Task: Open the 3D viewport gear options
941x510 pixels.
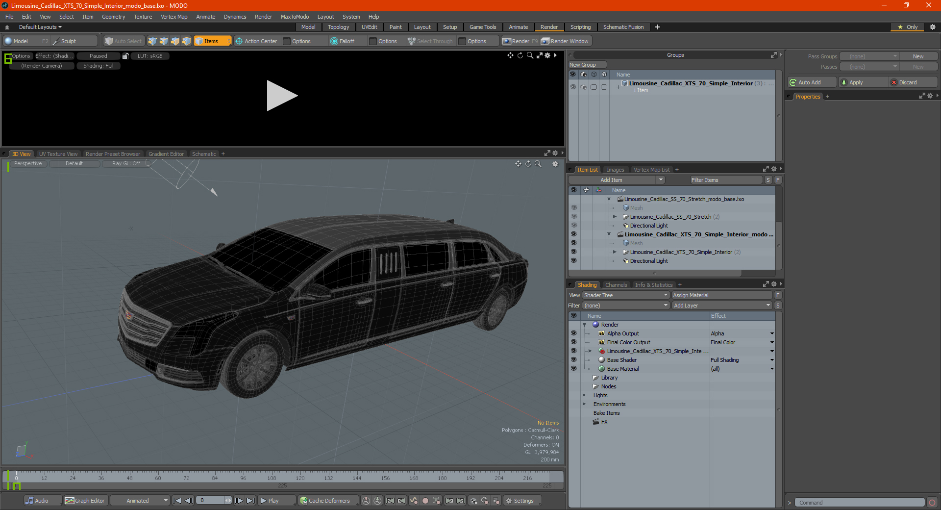Action: click(x=555, y=164)
